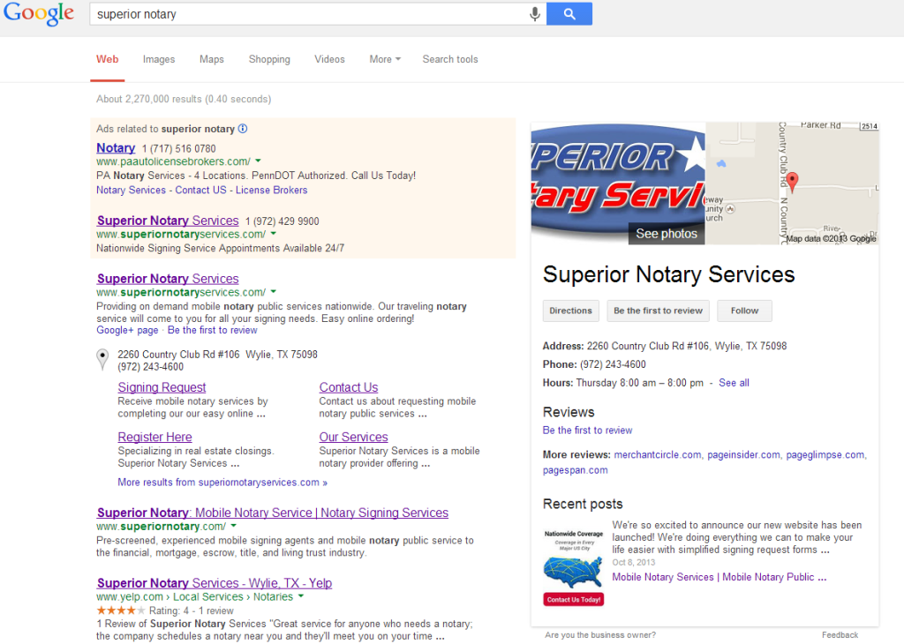904x644 pixels.
Task: Switch to the Images tab
Action: coord(159,59)
